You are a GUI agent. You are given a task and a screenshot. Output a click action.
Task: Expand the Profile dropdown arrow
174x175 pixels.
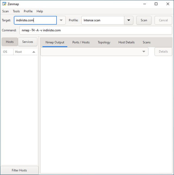click(x=129, y=20)
